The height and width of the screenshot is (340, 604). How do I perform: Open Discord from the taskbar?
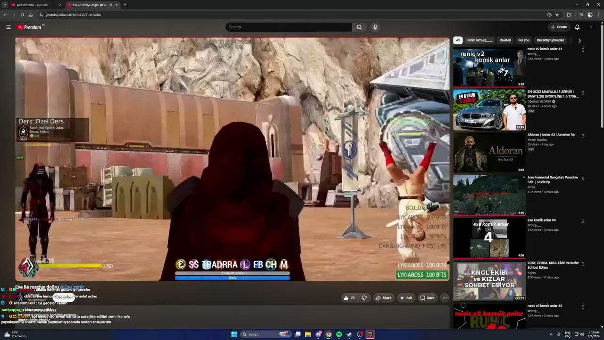point(318,334)
